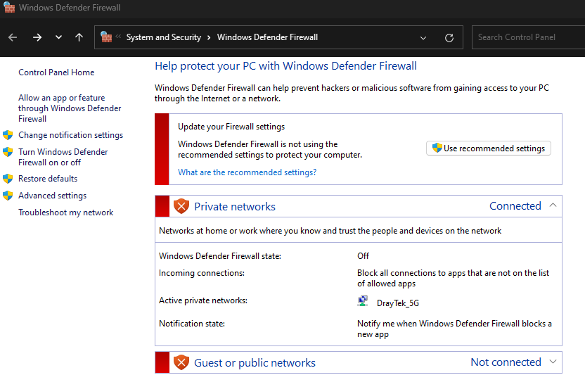Open What are the recommended settings link
The image size is (585, 387).
(247, 172)
